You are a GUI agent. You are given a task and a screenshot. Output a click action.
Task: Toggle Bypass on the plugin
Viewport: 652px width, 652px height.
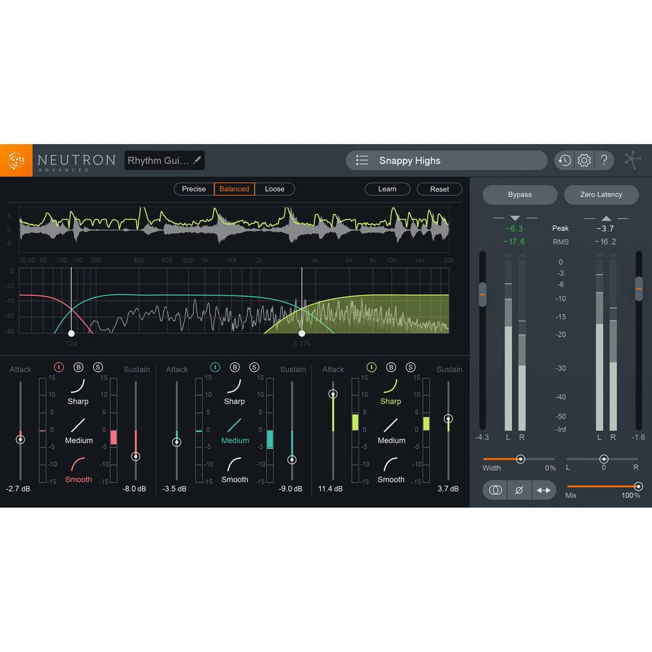point(520,194)
